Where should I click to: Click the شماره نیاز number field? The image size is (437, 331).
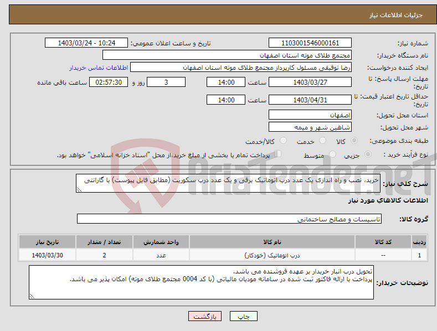[310, 43]
